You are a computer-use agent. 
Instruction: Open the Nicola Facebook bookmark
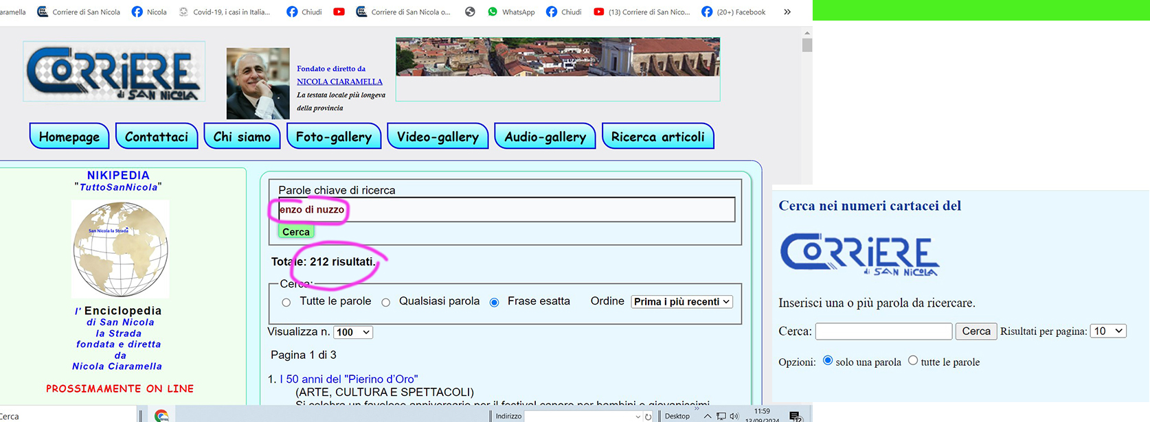149,12
